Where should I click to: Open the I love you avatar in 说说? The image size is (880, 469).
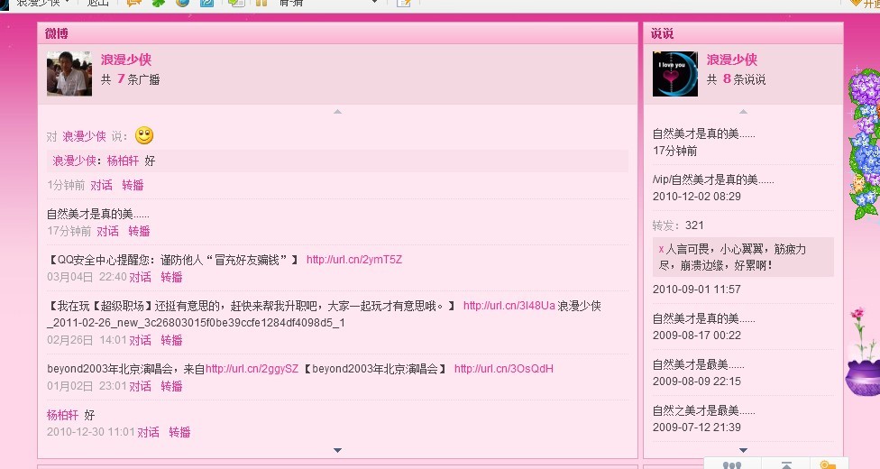click(x=674, y=73)
